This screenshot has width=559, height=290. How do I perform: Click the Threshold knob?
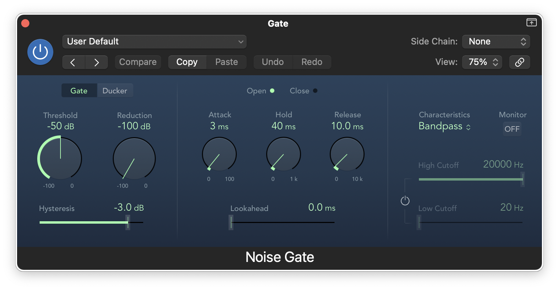(60, 158)
